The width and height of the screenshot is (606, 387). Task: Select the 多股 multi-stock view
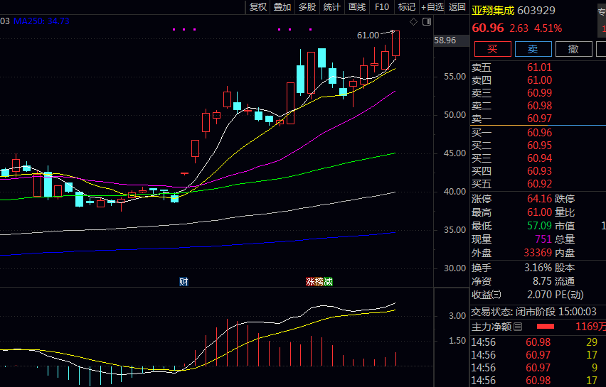click(307, 7)
